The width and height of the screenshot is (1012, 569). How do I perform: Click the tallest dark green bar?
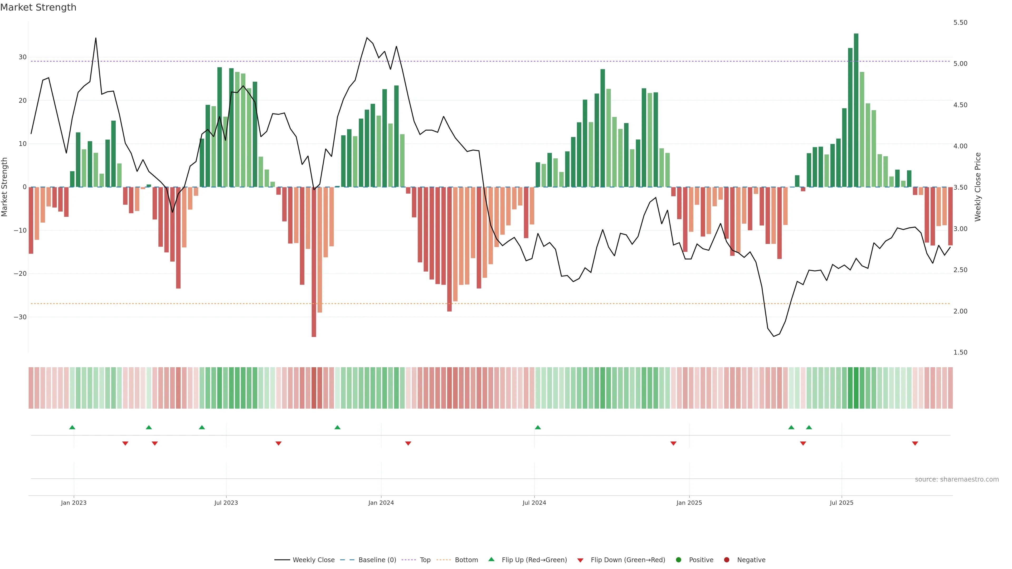(x=856, y=110)
